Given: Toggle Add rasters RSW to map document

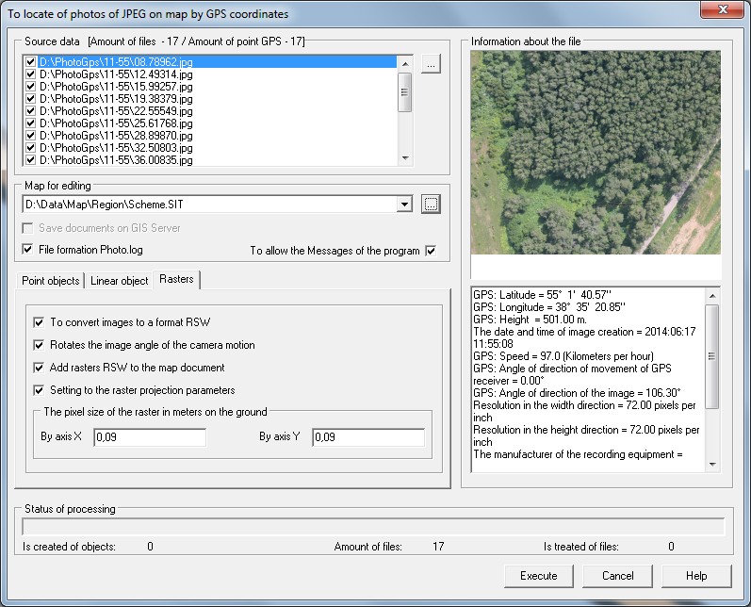Looking at the screenshot, I should 39,368.
